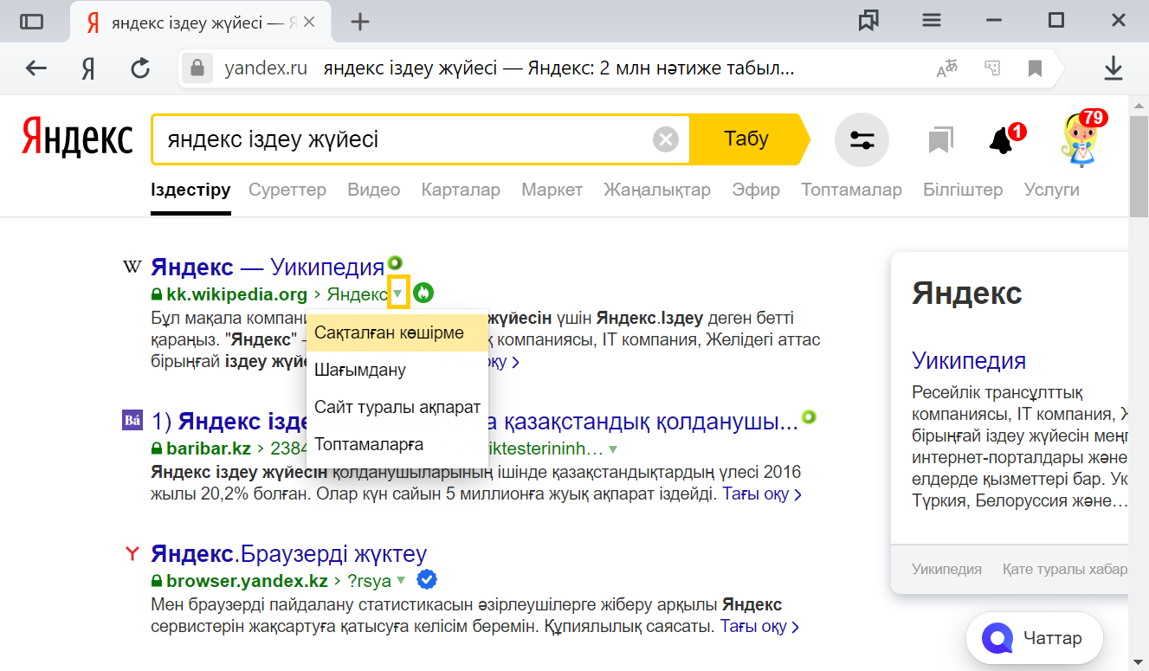Switch to Карталар tab

(x=461, y=190)
